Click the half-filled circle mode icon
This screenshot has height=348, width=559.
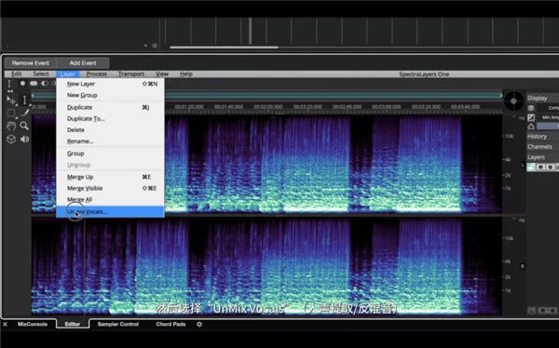coord(44,84)
